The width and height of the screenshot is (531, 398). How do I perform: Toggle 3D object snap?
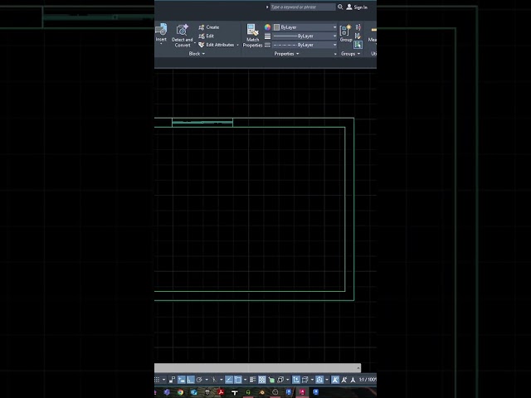(x=280, y=380)
